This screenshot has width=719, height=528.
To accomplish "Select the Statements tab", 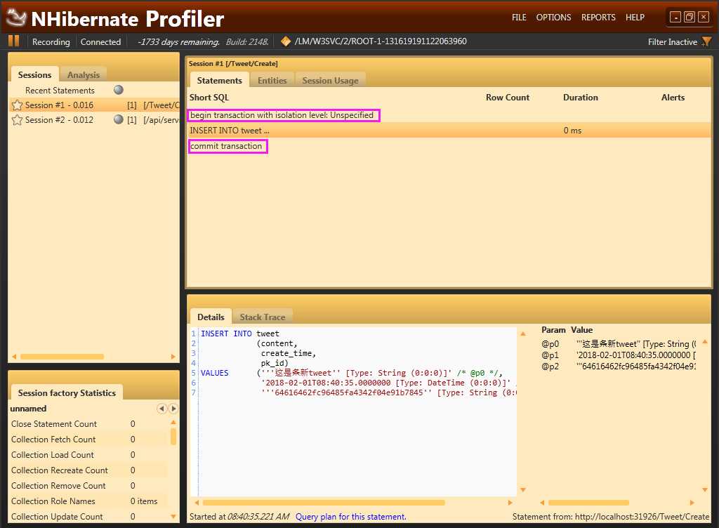I will tap(219, 80).
